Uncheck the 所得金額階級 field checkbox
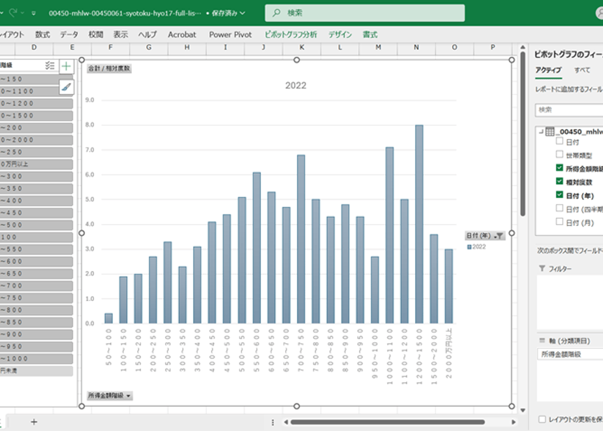This screenshot has width=603, height=431. coord(559,168)
